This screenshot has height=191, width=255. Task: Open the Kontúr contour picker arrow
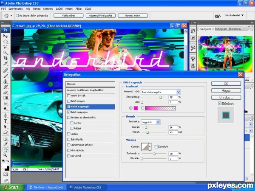150,147
